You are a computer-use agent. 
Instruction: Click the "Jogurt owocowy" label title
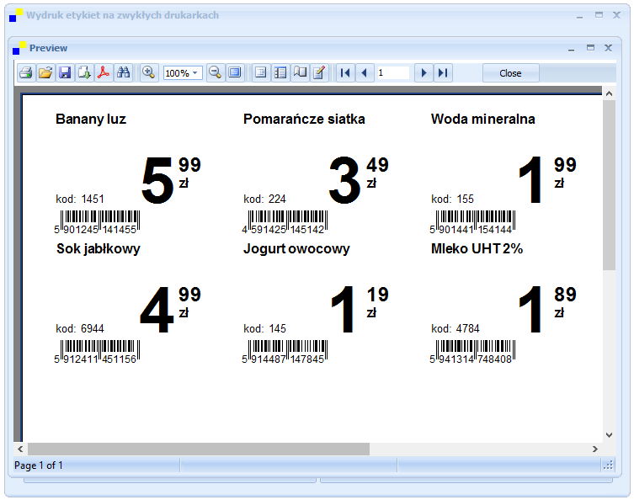click(x=296, y=249)
